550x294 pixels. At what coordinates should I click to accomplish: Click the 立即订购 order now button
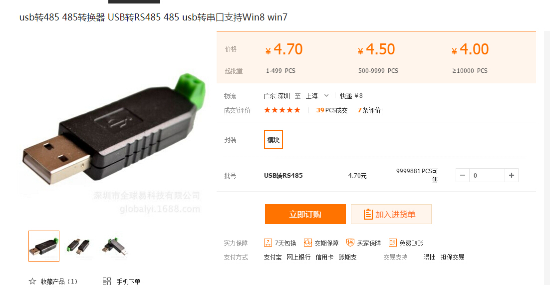click(305, 214)
